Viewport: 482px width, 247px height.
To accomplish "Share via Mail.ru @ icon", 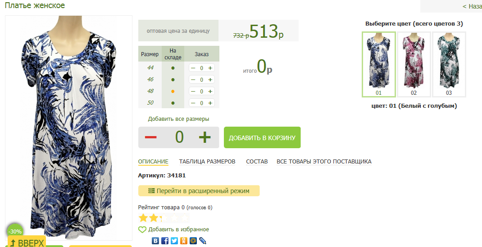I will point(193,241).
